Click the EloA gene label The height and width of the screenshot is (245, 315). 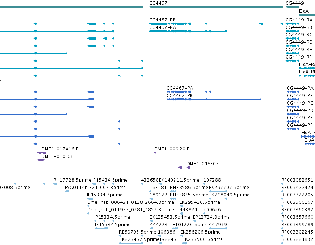[304, 11]
